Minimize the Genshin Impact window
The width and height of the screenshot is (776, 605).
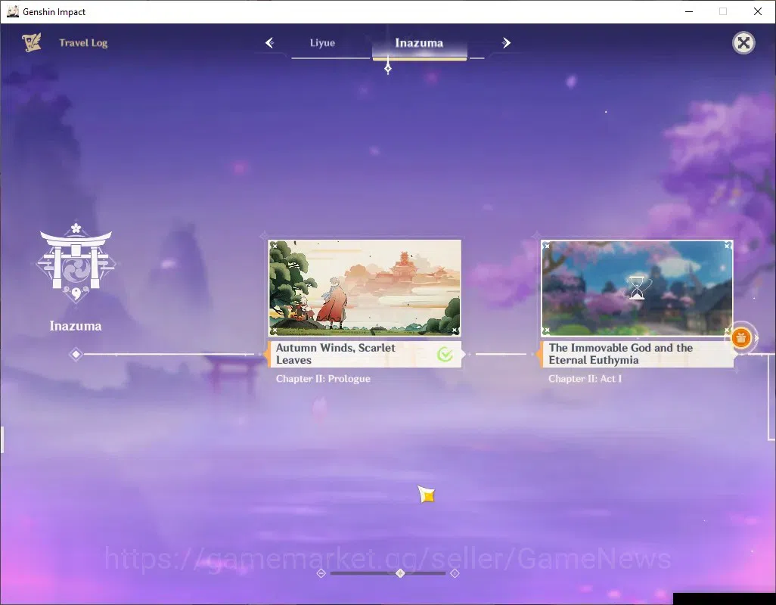click(689, 11)
